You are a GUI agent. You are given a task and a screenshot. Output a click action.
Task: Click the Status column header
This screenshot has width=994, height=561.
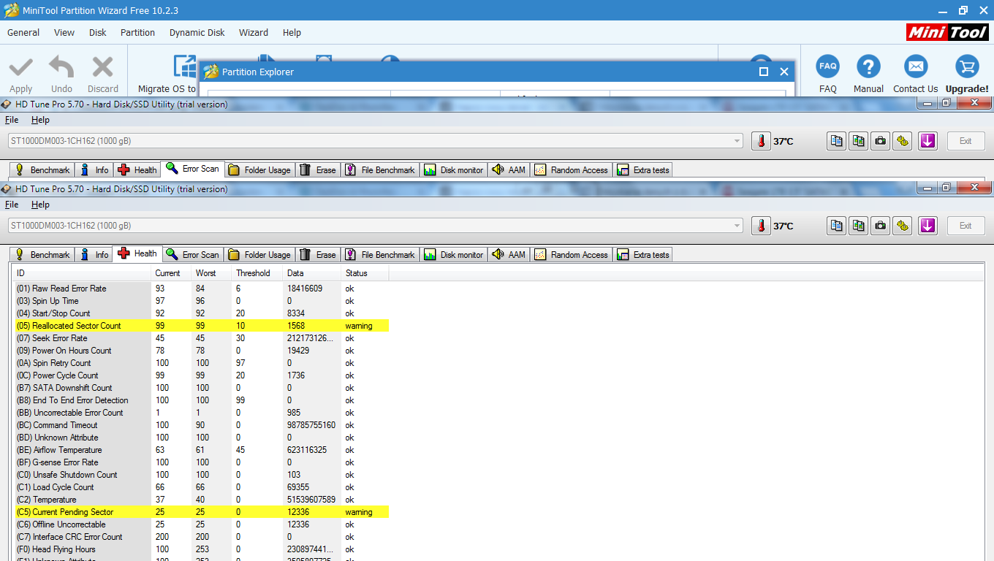click(x=365, y=273)
